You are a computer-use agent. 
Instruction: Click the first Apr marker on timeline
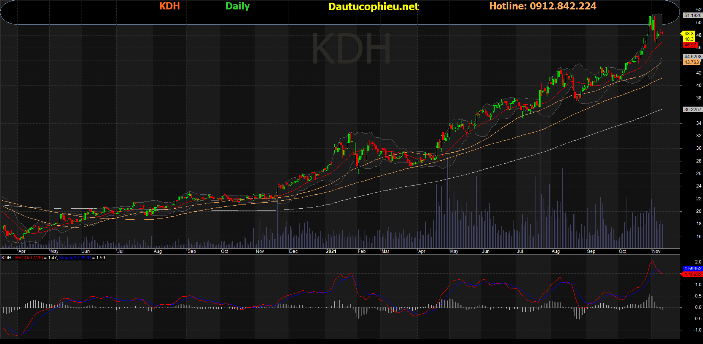(x=22, y=251)
